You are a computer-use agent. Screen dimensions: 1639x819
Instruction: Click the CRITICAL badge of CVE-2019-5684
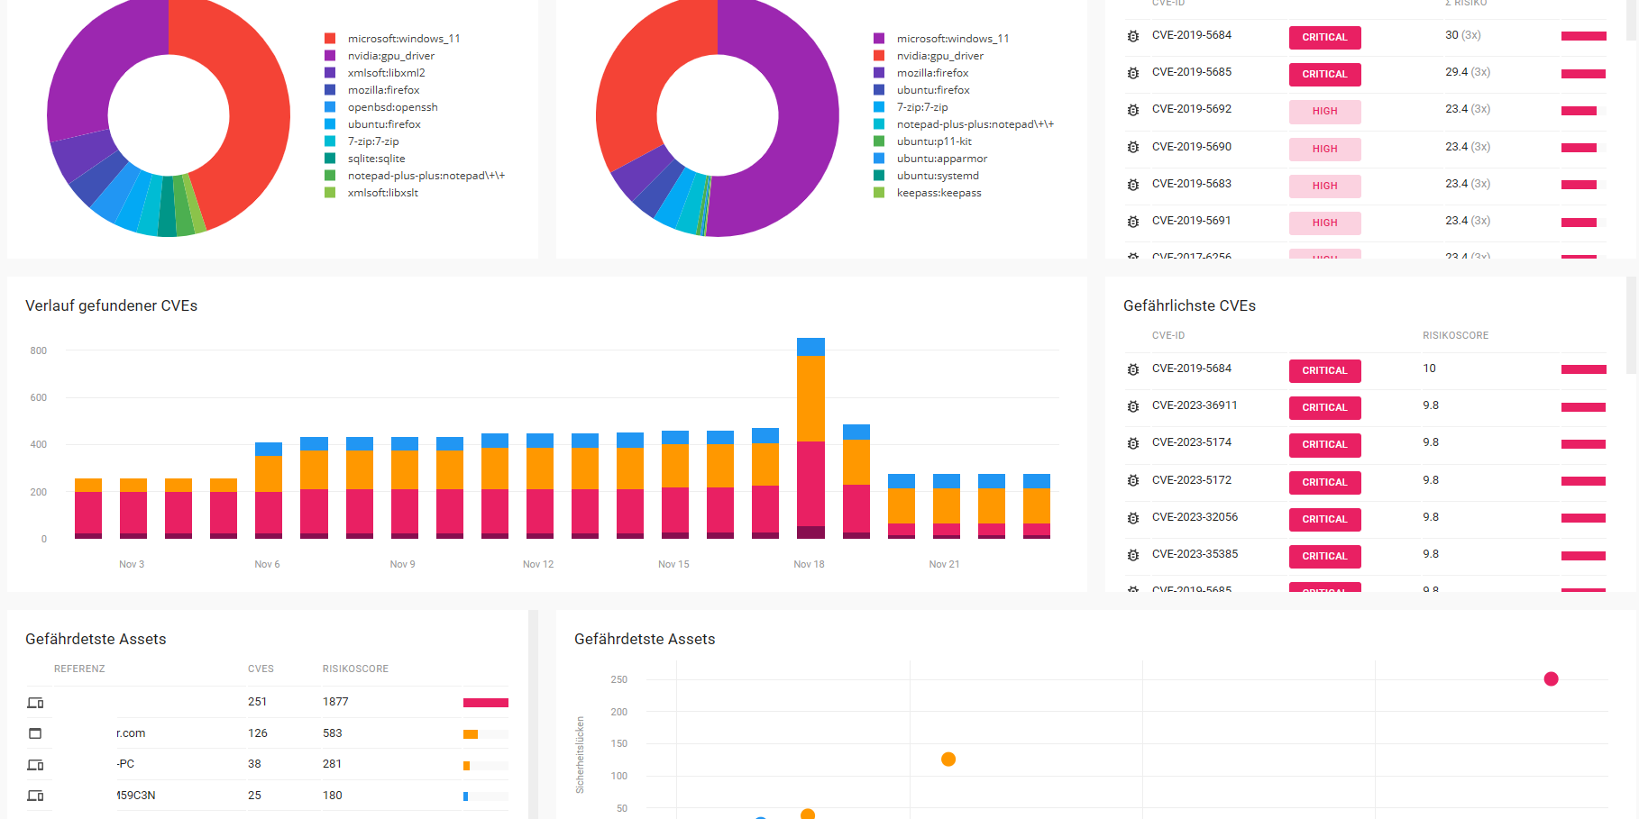coord(1324,37)
